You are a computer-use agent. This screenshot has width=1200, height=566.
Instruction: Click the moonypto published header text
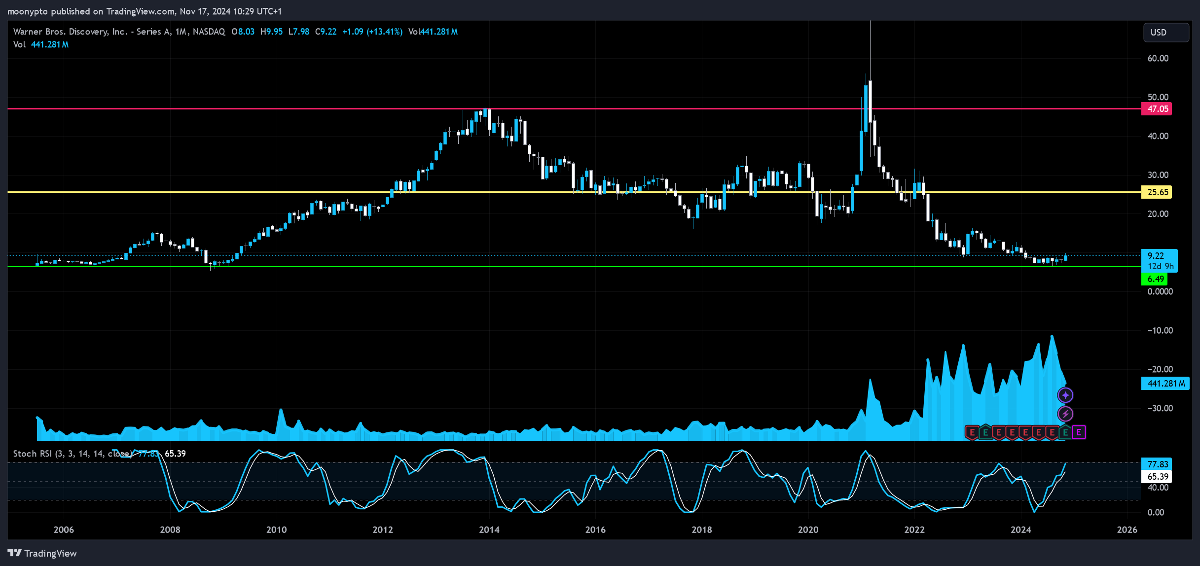144,11
